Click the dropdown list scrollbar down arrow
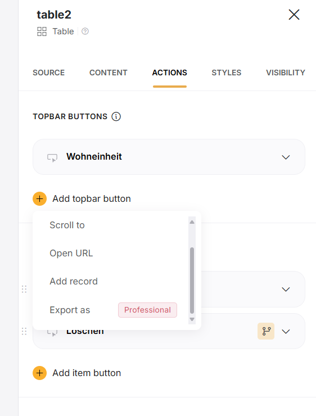 pyautogui.click(x=192, y=319)
